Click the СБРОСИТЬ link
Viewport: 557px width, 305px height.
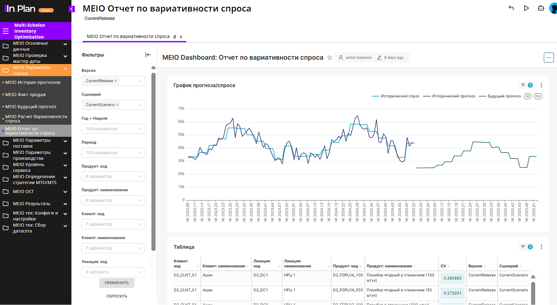(117, 296)
